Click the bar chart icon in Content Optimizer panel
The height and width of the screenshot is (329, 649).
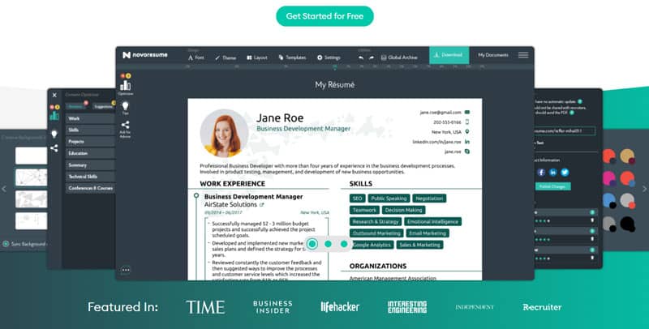54,115
